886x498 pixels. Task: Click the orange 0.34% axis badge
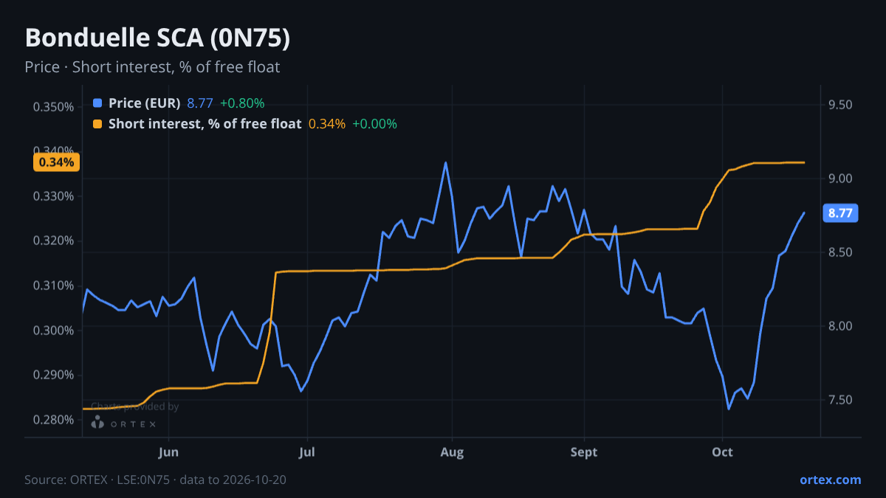(x=56, y=162)
